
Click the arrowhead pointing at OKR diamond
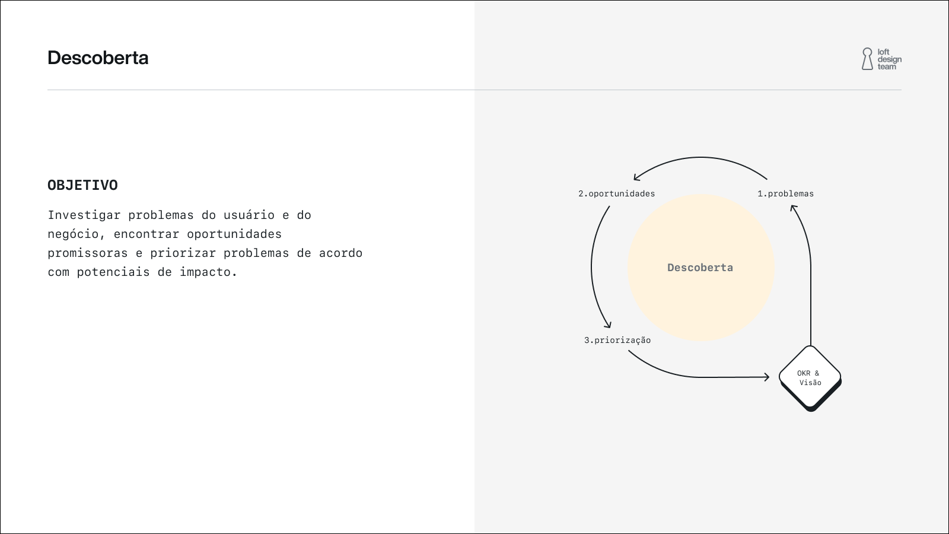766,377
